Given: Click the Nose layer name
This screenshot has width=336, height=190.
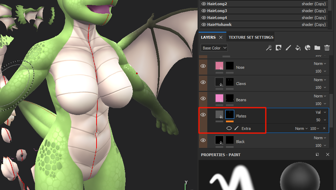Looking at the screenshot, I should [x=240, y=67].
